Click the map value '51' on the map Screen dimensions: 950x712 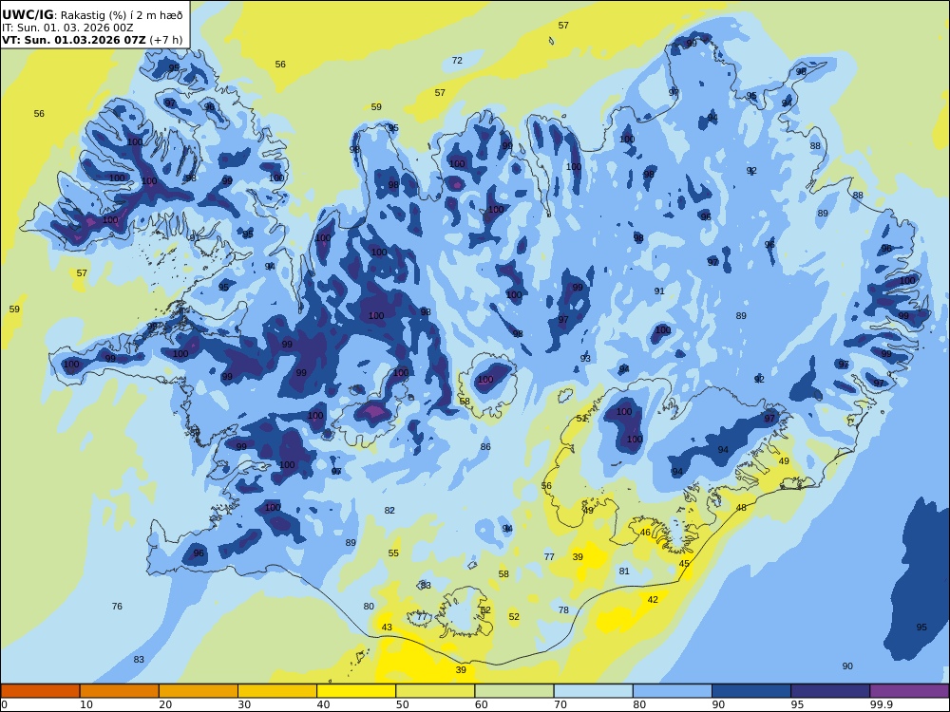[581, 419]
